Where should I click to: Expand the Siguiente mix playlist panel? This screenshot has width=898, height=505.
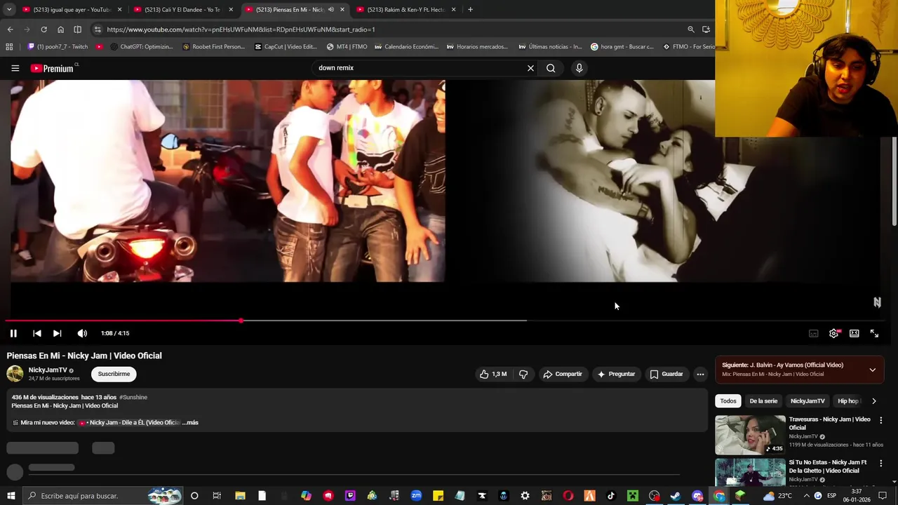point(872,370)
